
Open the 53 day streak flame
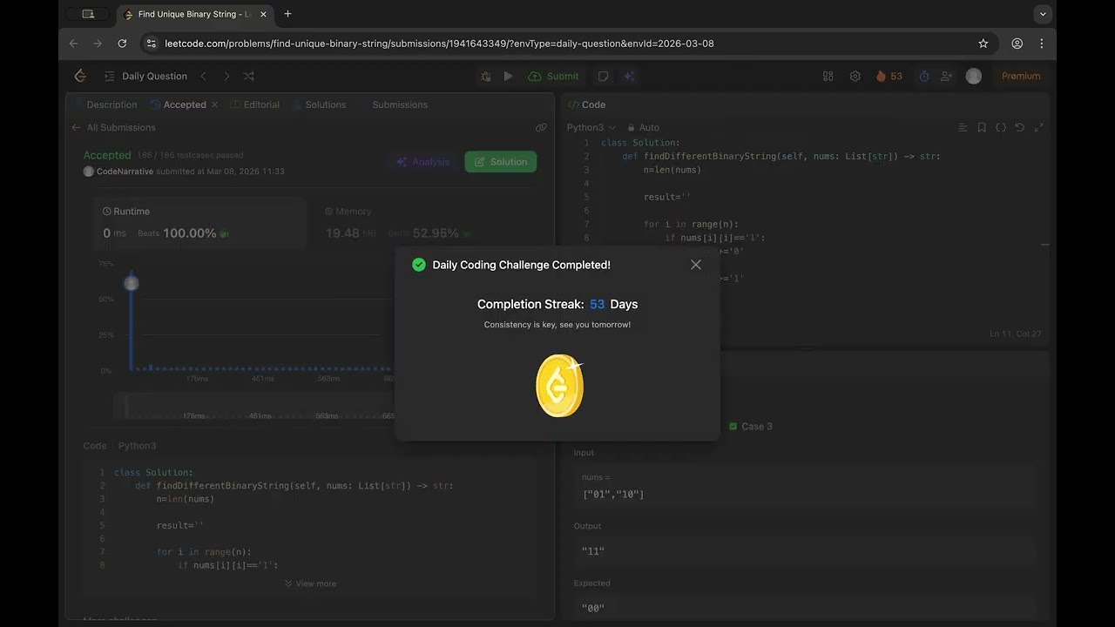(x=889, y=76)
